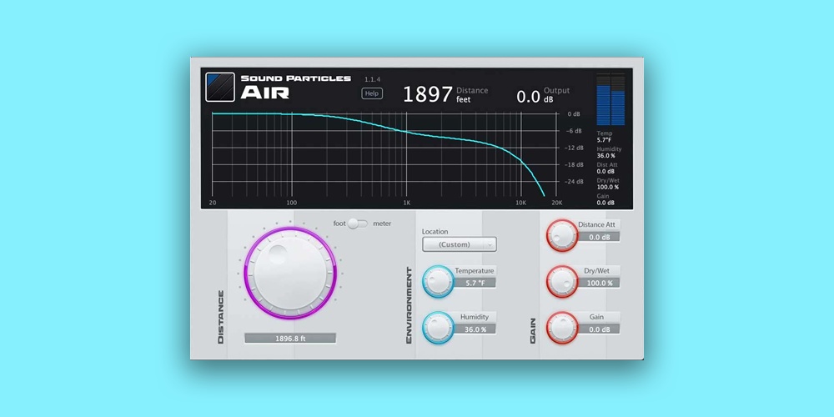This screenshot has height=417, width=834.
Task: Click the red Distance Att knob
Action: point(561,236)
